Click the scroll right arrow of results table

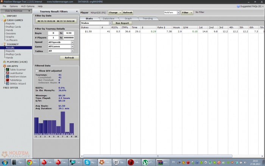[x=262, y=156]
